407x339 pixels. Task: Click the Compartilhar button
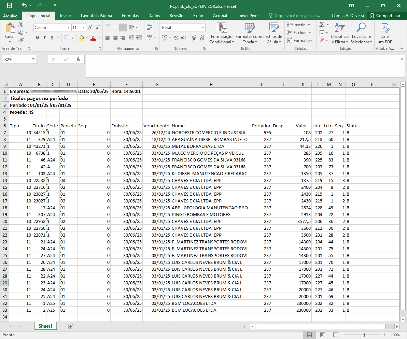pyautogui.click(x=385, y=16)
